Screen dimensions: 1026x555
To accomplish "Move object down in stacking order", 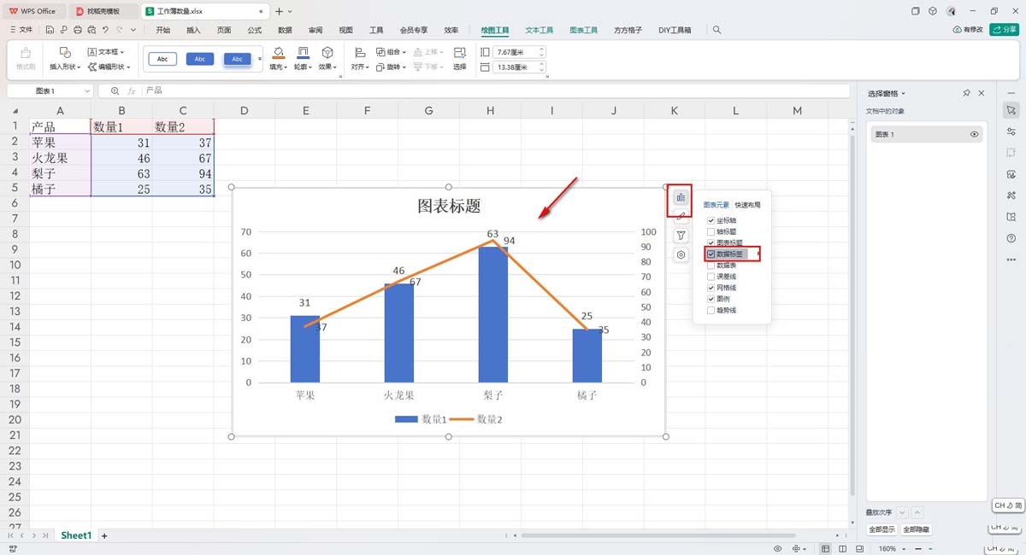I will 902,512.
